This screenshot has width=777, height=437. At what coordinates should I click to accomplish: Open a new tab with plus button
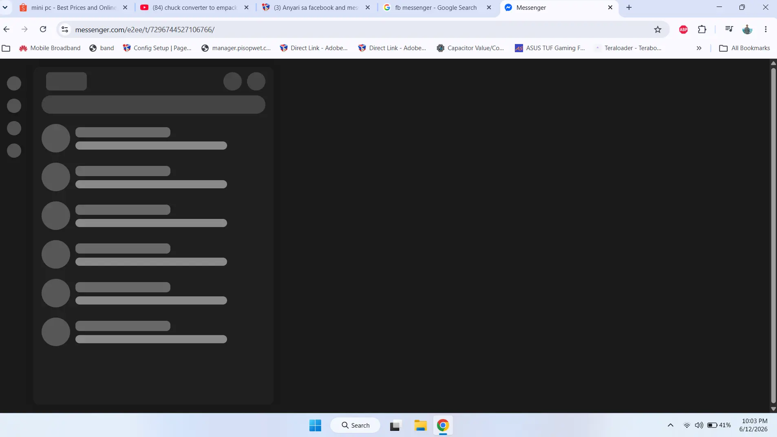coord(629,7)
